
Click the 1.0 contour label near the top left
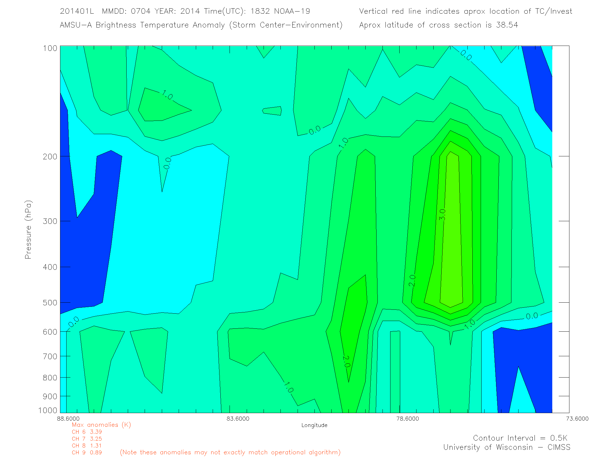(x=167, y=96)
